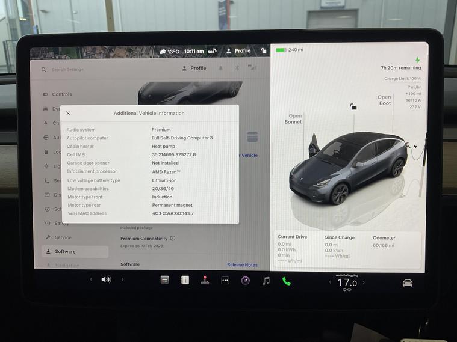Toggle the padlock in the status bar
The width and height of the screenshot is (457, 342).
[x=264, y=51]
